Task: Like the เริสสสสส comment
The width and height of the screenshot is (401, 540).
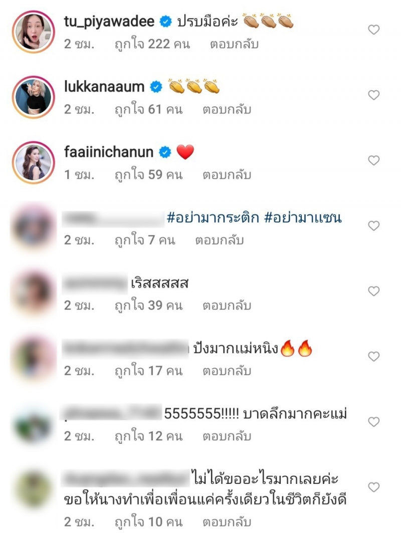Action: point(374,291)
